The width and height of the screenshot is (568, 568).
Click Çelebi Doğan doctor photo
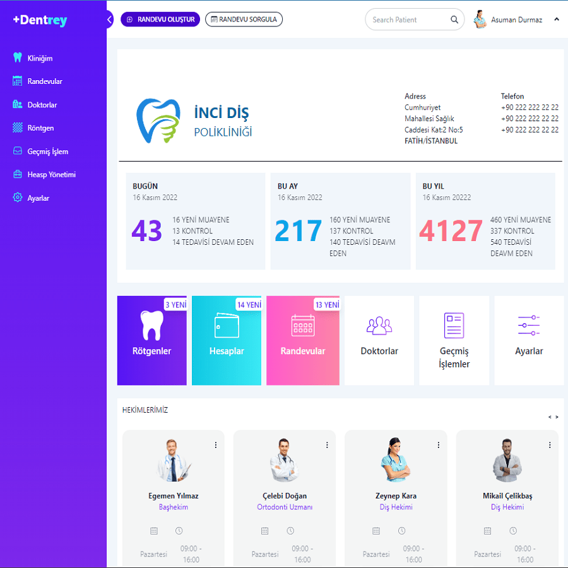(285, 459)
